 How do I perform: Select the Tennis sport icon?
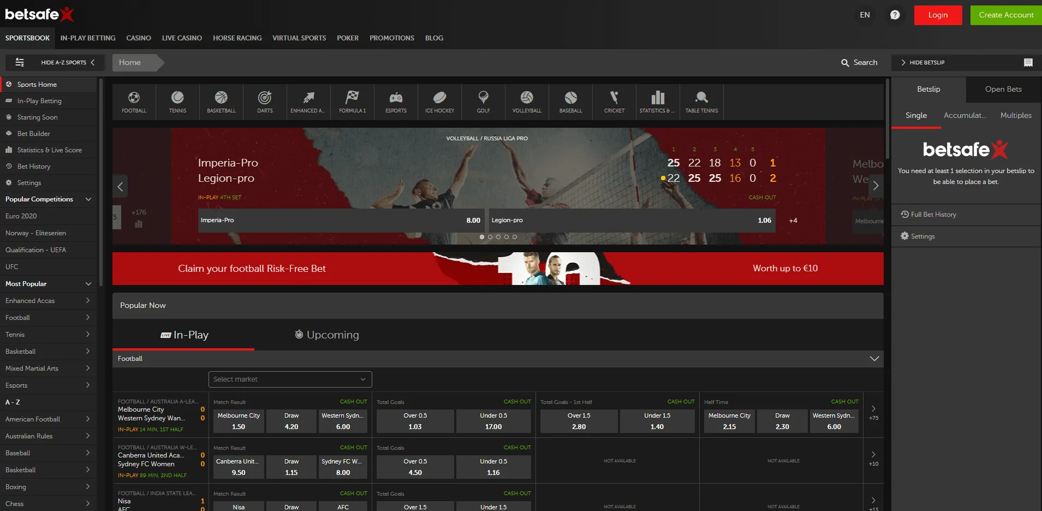(177, 102)
